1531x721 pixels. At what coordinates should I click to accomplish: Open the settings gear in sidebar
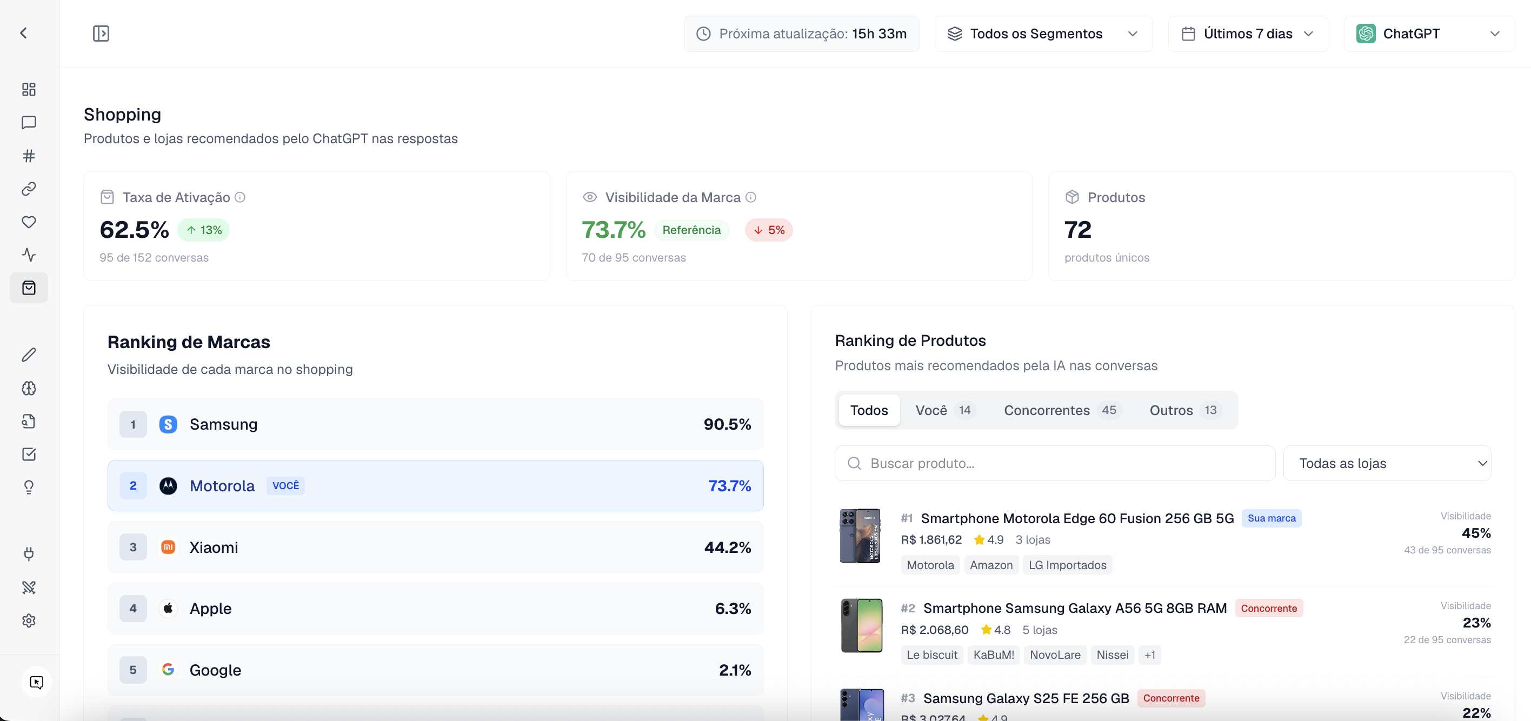click(29, 620)
